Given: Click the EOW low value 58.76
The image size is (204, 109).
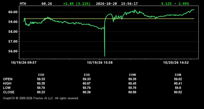Looking at the screenshot, I should [x=132, y=88].
